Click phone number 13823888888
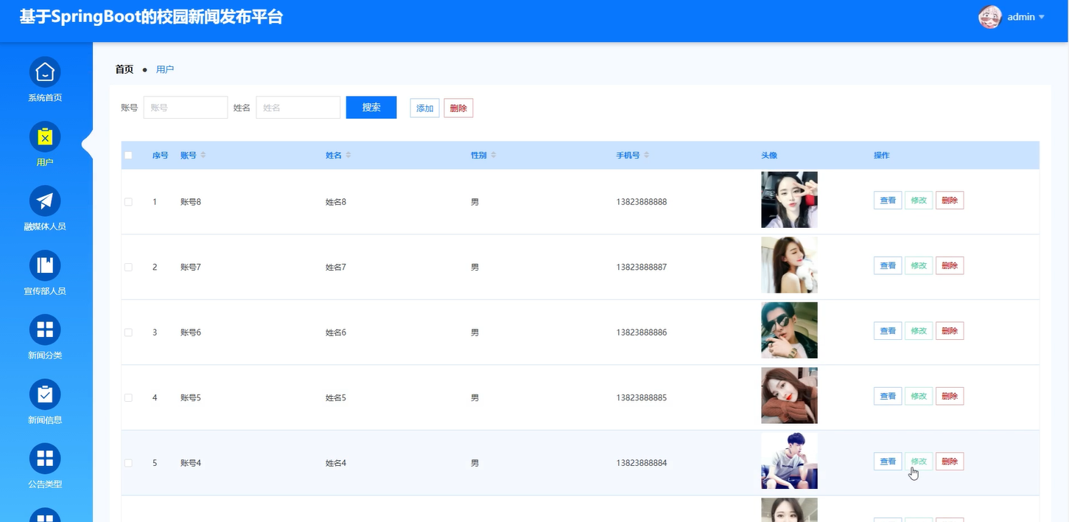This screenshot has width=1069, height=522. (642, 202)
